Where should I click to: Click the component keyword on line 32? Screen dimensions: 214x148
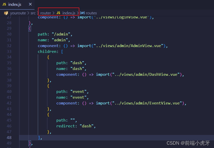(48, 46)
